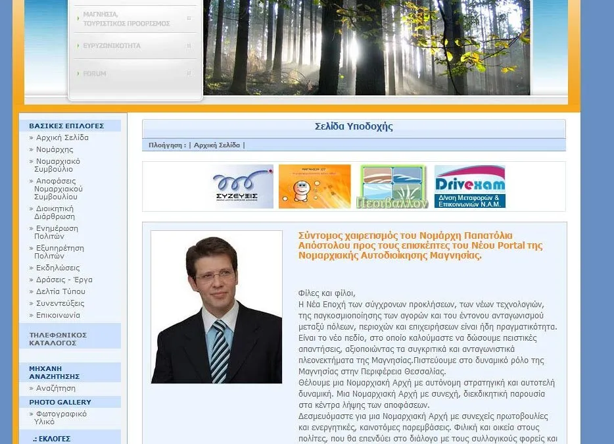Screen dimensions: 614x444
Task: Open the orange Magnesia mascot banner
Action: tap(314, 187)
